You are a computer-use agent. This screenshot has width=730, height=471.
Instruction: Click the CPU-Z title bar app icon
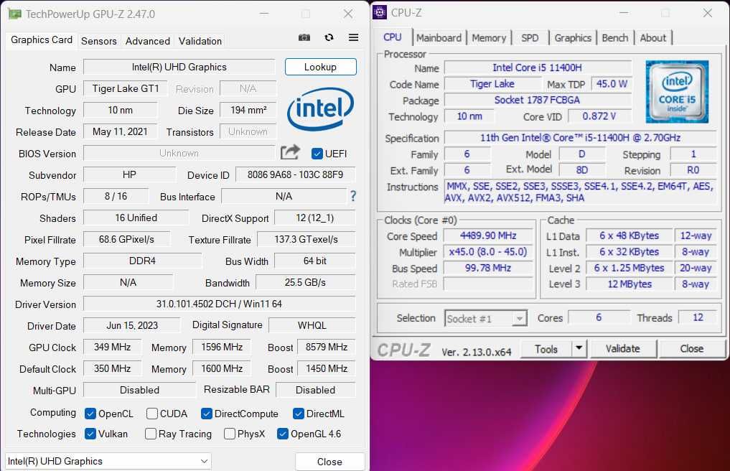tap(380, 13)
